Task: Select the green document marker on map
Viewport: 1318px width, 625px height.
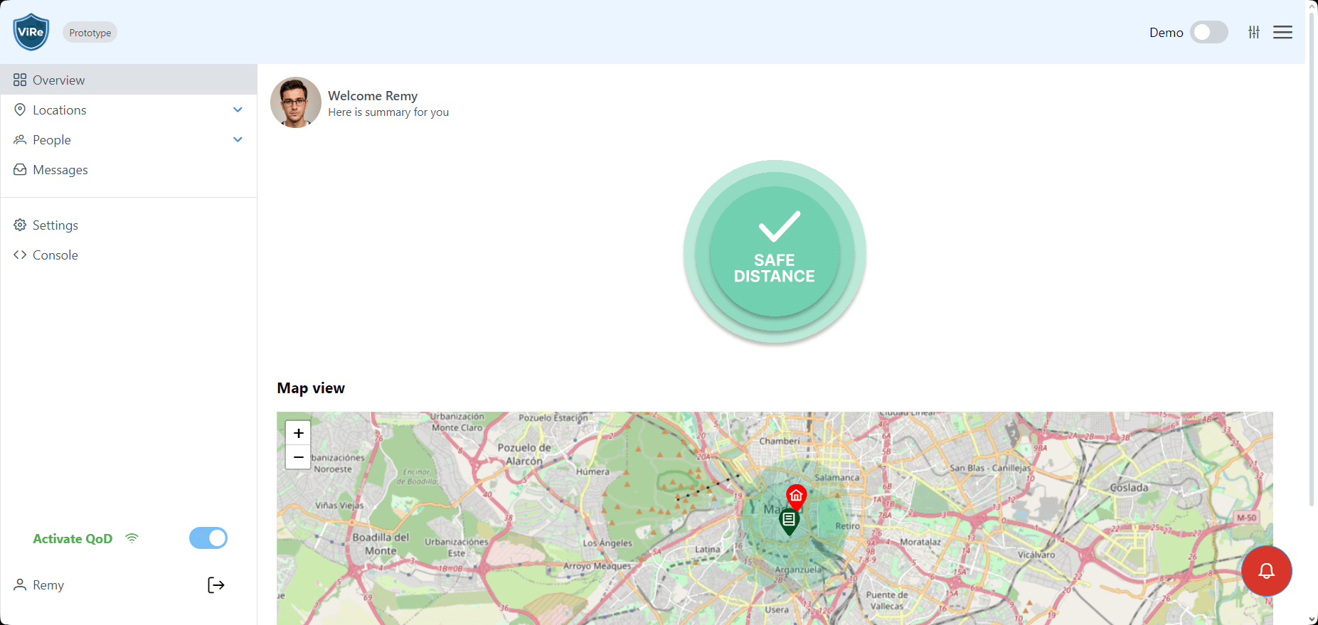Action: pyautogui.click(x=789, y=520)
